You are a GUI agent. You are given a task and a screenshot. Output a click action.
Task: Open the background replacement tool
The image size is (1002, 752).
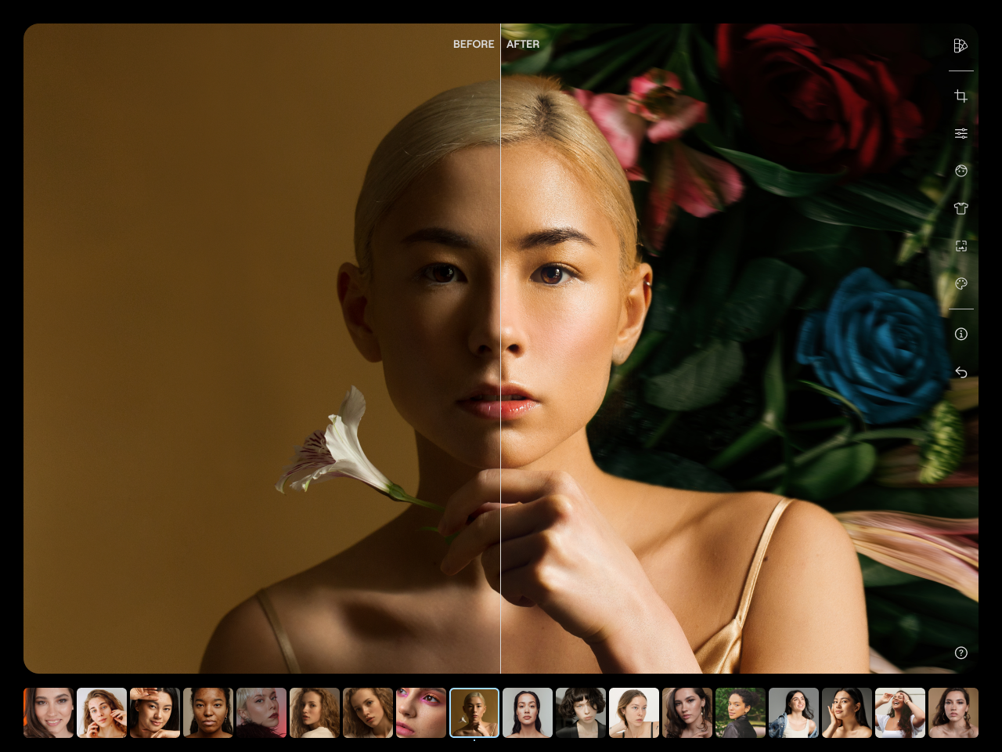click(x=961, y=246)
